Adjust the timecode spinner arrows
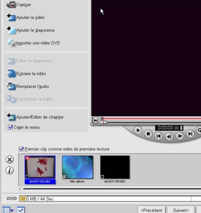201x213 pixels. coord(181,128)
